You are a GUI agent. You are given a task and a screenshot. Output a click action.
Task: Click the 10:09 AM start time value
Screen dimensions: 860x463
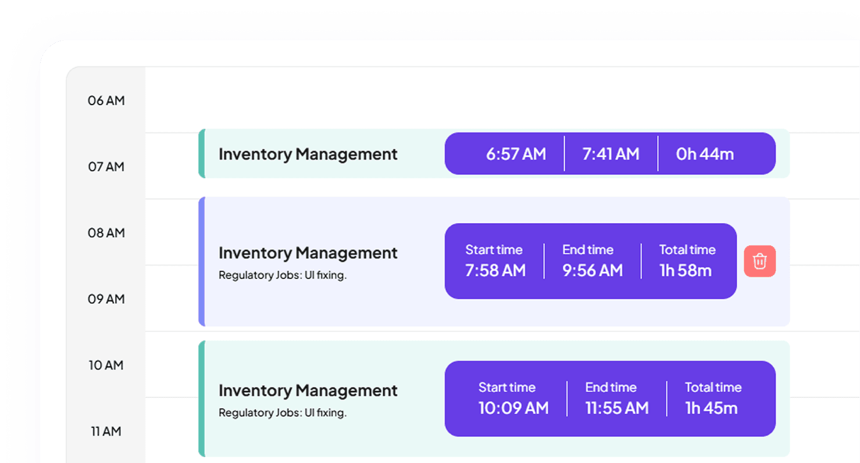[x=513, y=408]
